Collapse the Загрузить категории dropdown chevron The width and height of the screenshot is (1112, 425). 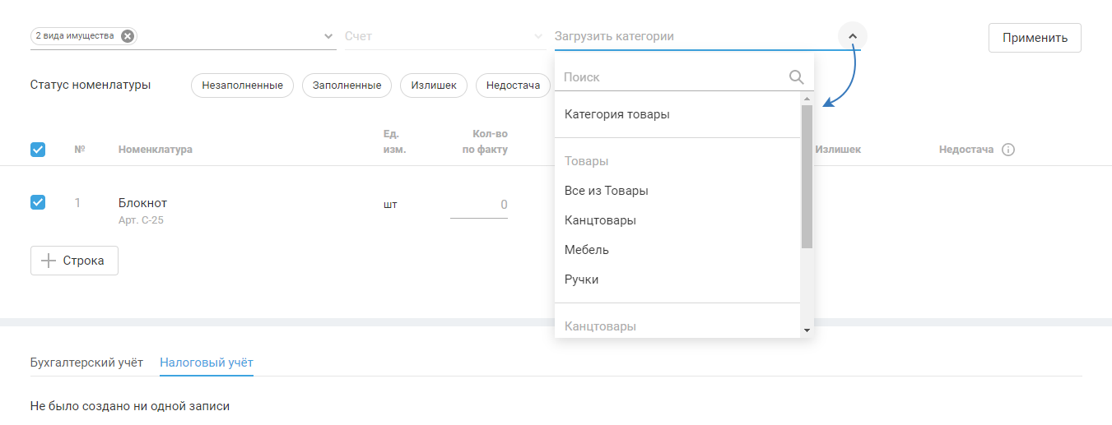click(852, 36)
